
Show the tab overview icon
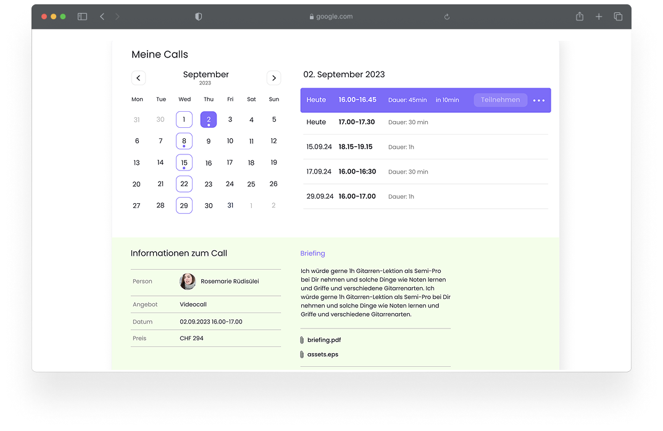(x=617, y=17)
